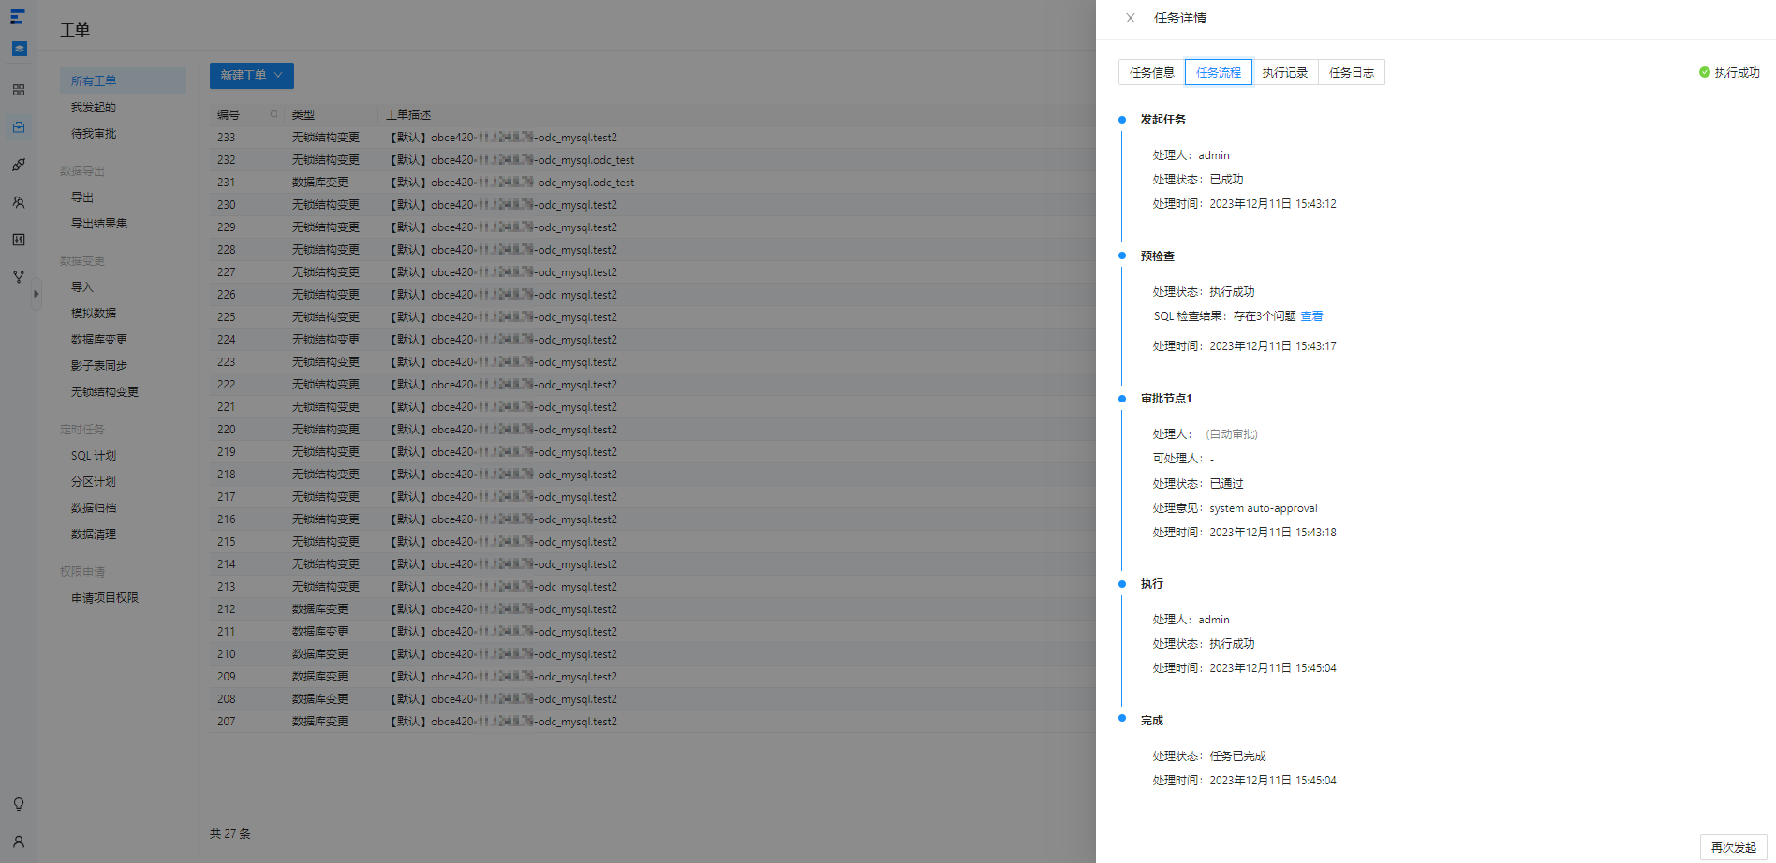This screenshot has height=863, width=1776.
Task: Select 无锁结构变更 in the left menu
Action: coord(105,392)
